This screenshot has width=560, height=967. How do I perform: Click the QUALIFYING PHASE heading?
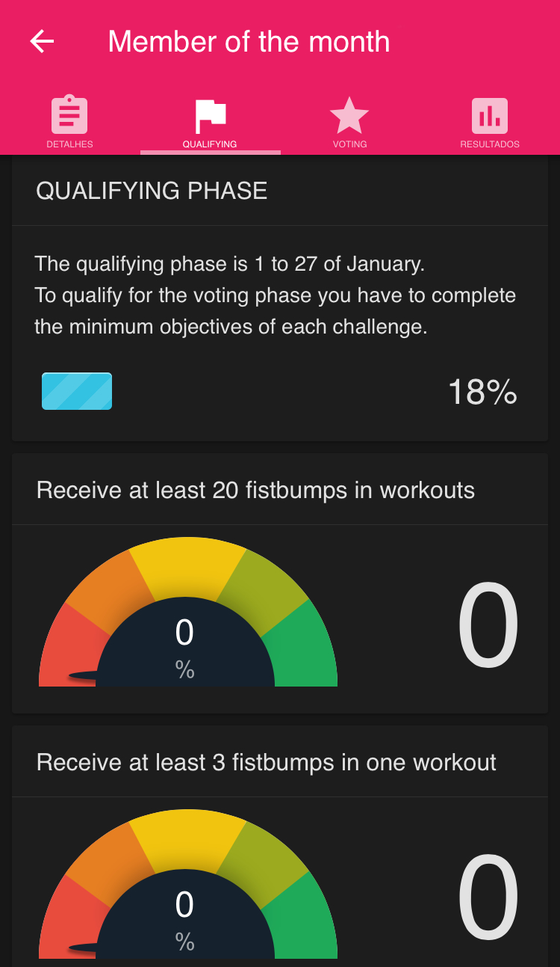[x=152, y=191]
